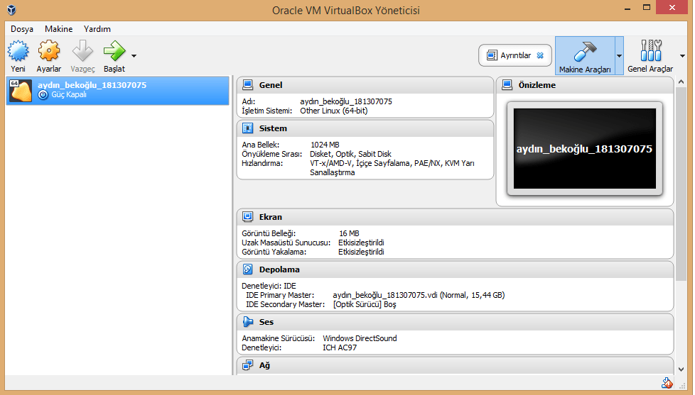Open the Ağ section header link
The height and width of the screenshot is (395, 695).
264,365
